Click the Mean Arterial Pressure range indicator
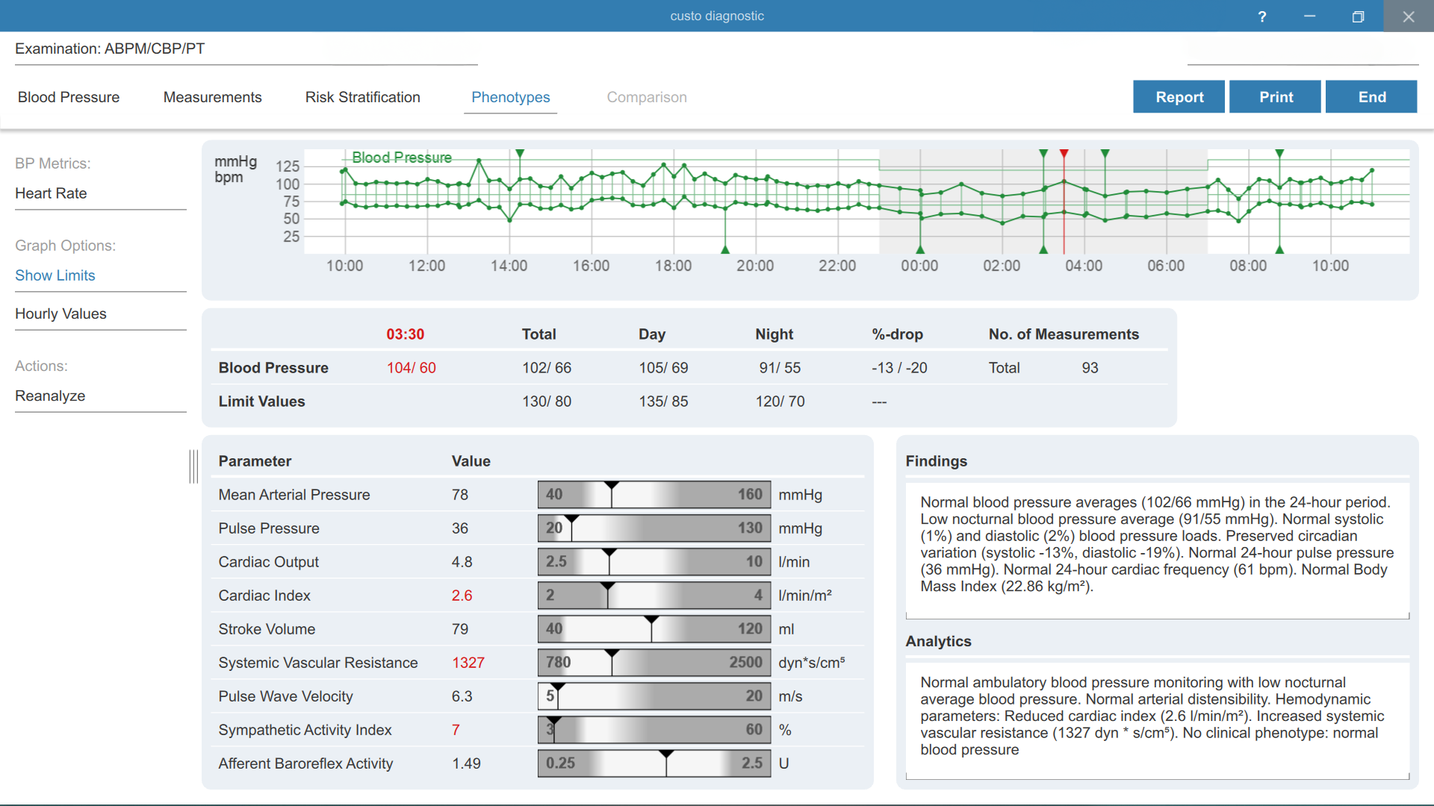 (x=654, y=494)
